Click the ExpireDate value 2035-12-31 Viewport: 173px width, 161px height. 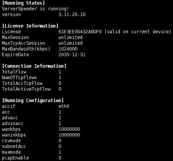click(72, 55)
